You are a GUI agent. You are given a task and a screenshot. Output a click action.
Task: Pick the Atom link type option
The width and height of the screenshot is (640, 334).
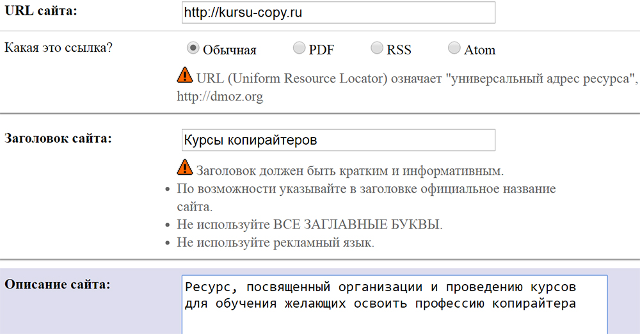click(x=454, y=49)
